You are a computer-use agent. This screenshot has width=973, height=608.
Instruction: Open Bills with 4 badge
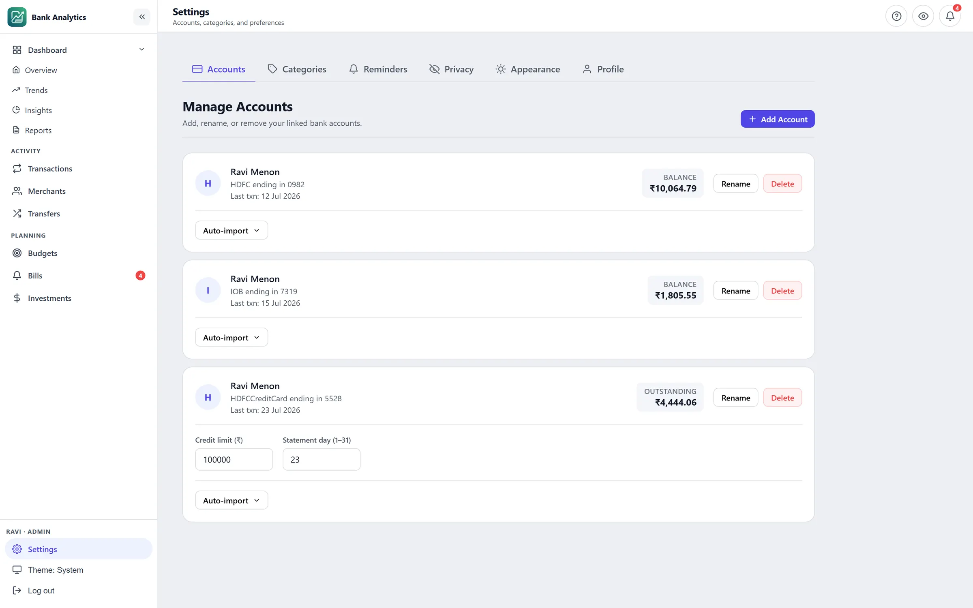(79, 276)
